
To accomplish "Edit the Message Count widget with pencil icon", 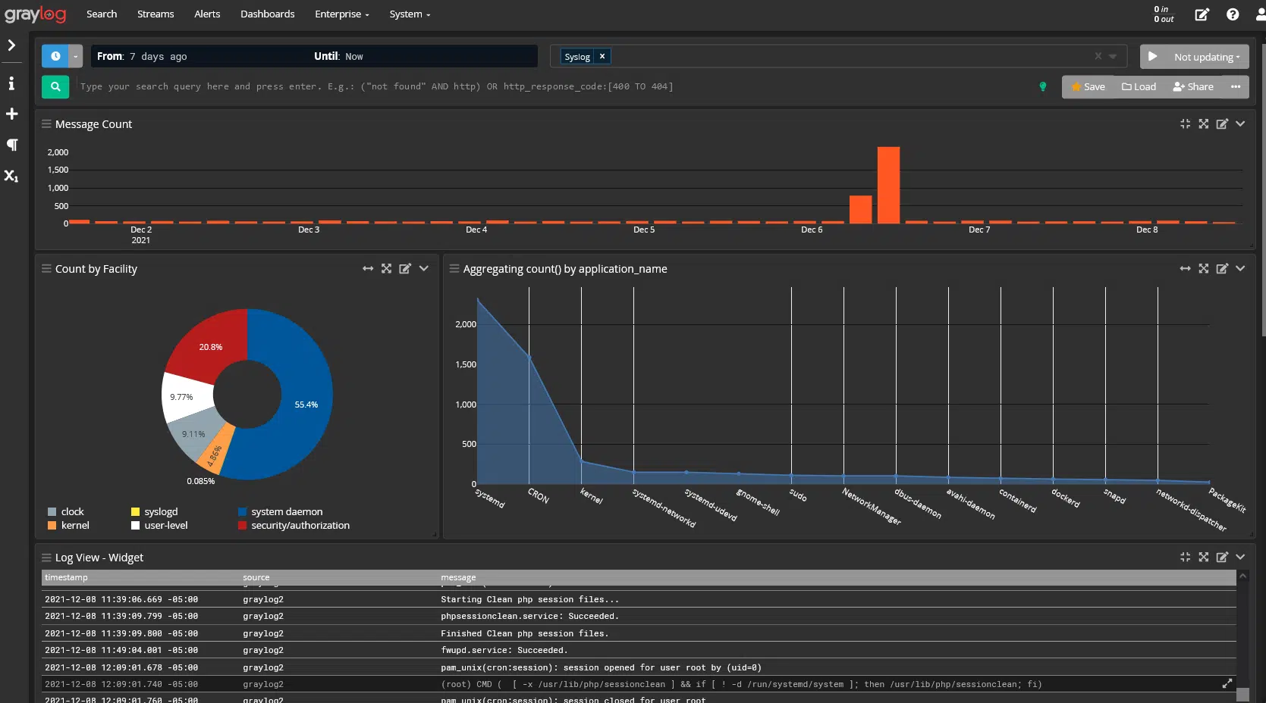I will tap(1222, 123).
